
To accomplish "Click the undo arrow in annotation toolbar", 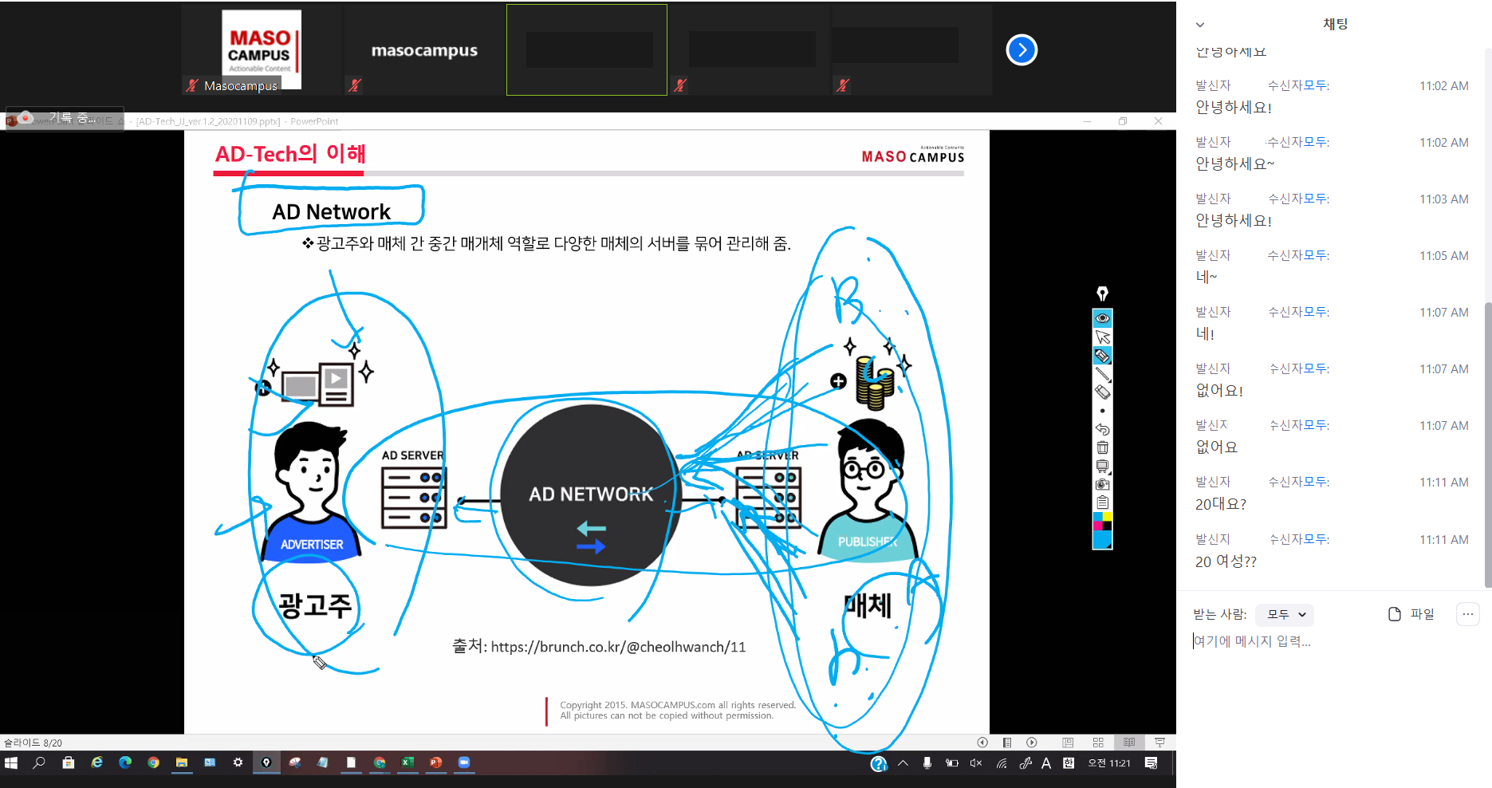I will [x=1102, y=429].
